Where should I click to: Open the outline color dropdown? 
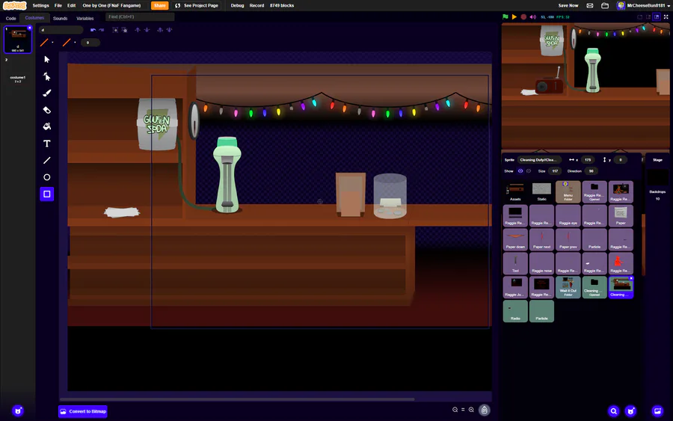tap(69, 43)
